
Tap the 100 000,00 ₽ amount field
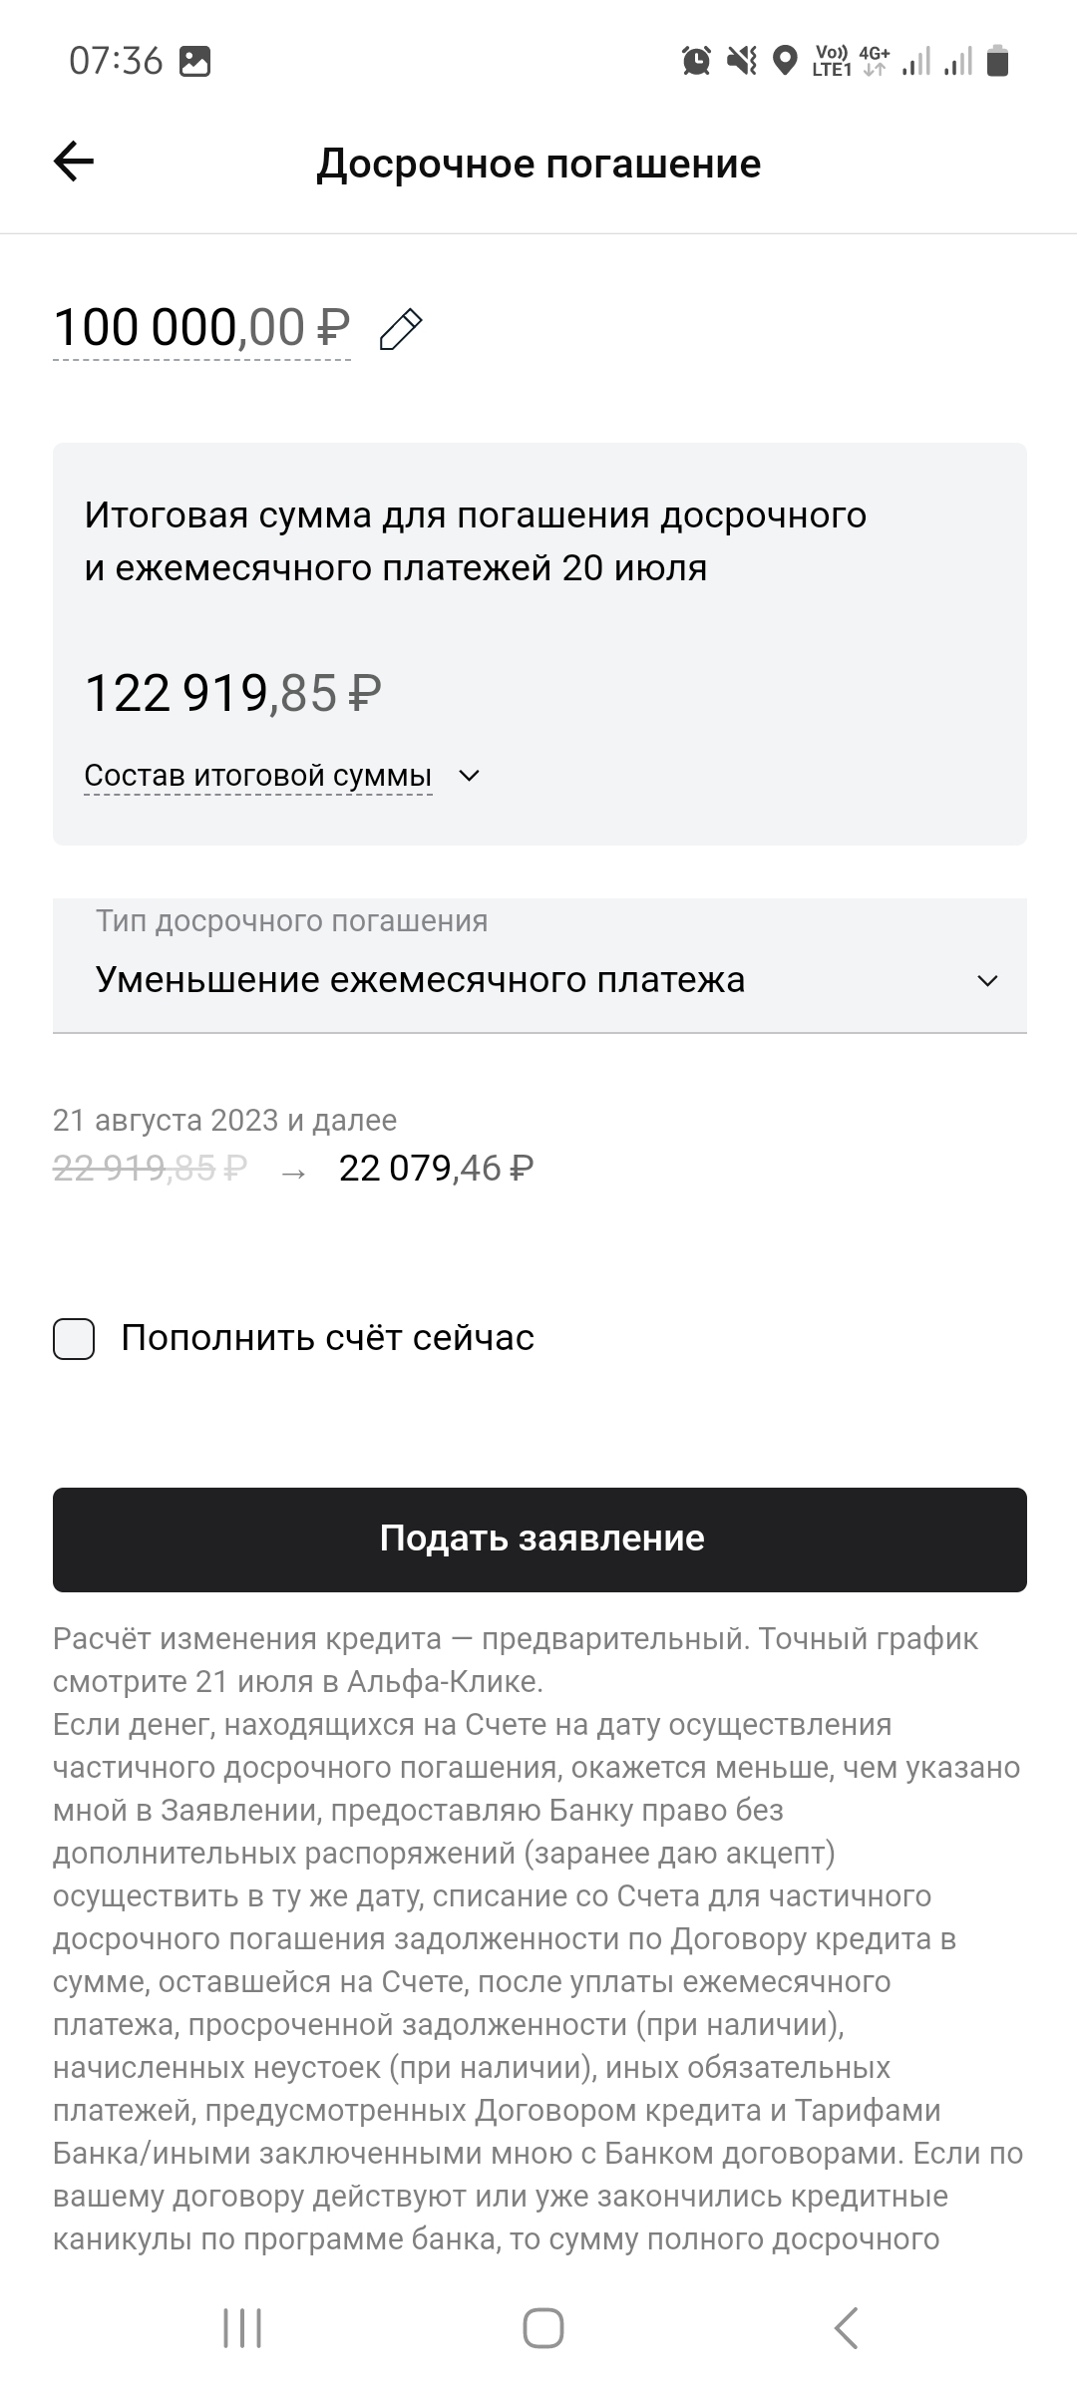201,328
